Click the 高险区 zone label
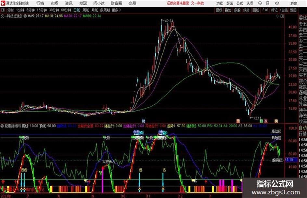The height and width of the screenshot is (198, 307). [276, 131]
